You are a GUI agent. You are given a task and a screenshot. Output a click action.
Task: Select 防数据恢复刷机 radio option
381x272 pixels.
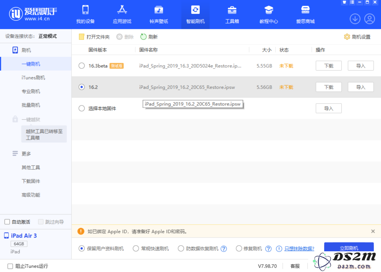(x=181, y=249)
